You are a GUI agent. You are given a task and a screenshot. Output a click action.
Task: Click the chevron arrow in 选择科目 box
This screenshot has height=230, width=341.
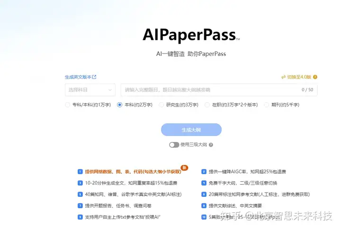tap(110, 90)
